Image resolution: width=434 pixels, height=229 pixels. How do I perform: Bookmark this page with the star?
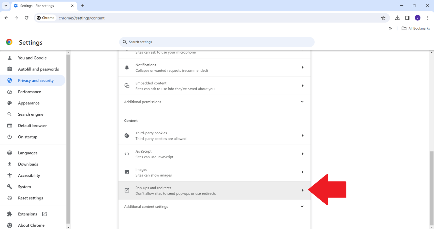[x=383, y=17]
